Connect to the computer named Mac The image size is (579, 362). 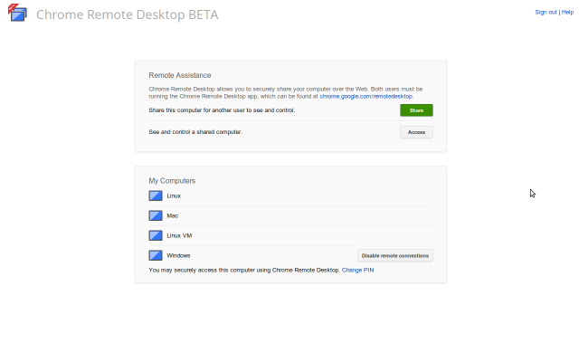(x=173, y=215)
